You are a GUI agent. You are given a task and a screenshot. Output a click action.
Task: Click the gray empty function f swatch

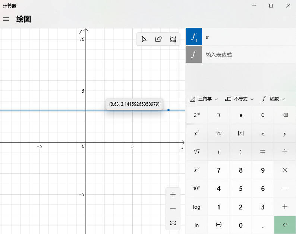[194, 54]
